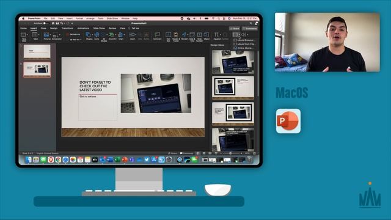Open Finder from the Dock
Screen dimensions: 391x220
click(29, 159)
